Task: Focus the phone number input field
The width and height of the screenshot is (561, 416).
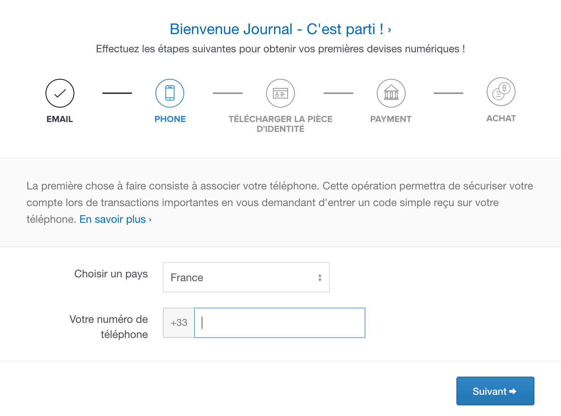Action: pyautogui.click(x=280, y=323)
